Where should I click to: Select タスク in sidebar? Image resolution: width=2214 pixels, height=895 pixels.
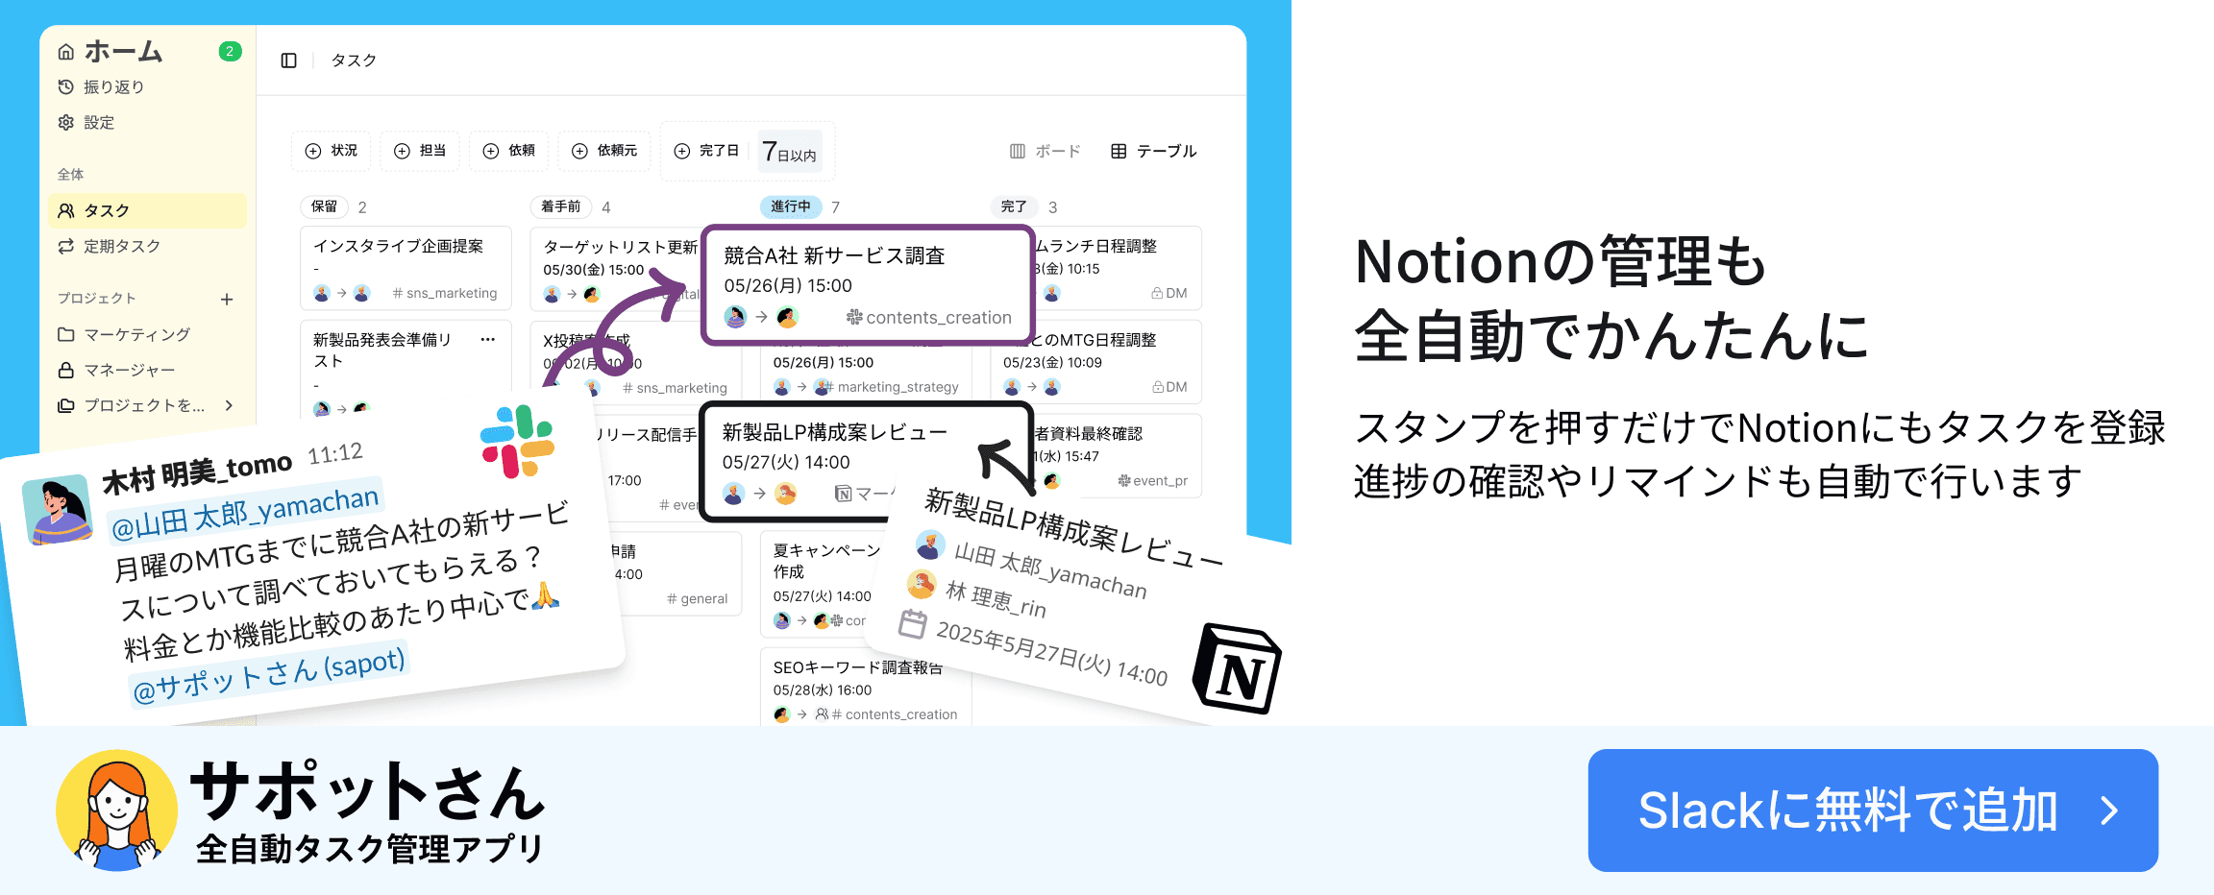[147, 210]
